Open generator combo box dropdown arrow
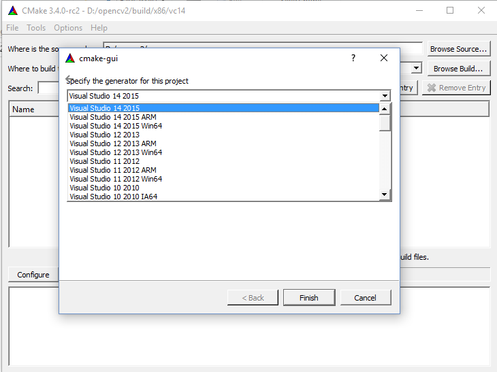The image size is (497, 372). (x=385, y=96)
